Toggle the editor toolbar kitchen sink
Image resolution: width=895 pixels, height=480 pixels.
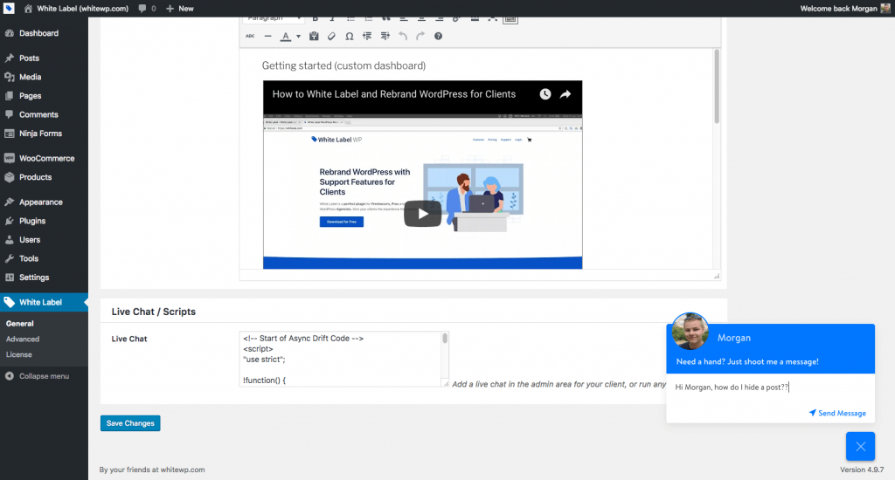(x=510, y=20)
